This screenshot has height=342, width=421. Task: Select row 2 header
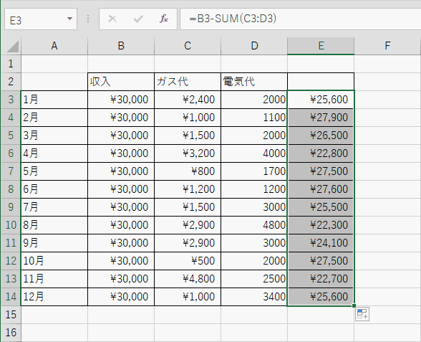click(11, 82)
